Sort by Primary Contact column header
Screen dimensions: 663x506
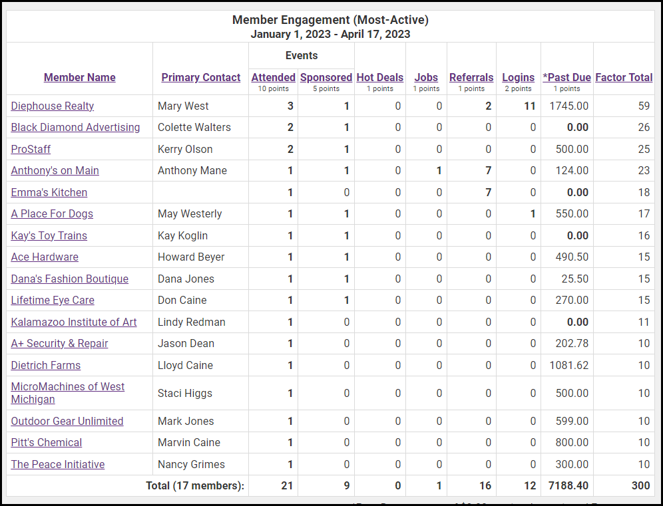click(x=200, y=77)
